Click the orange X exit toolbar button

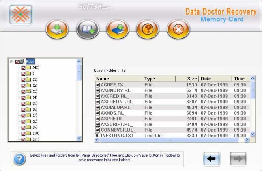178,29
